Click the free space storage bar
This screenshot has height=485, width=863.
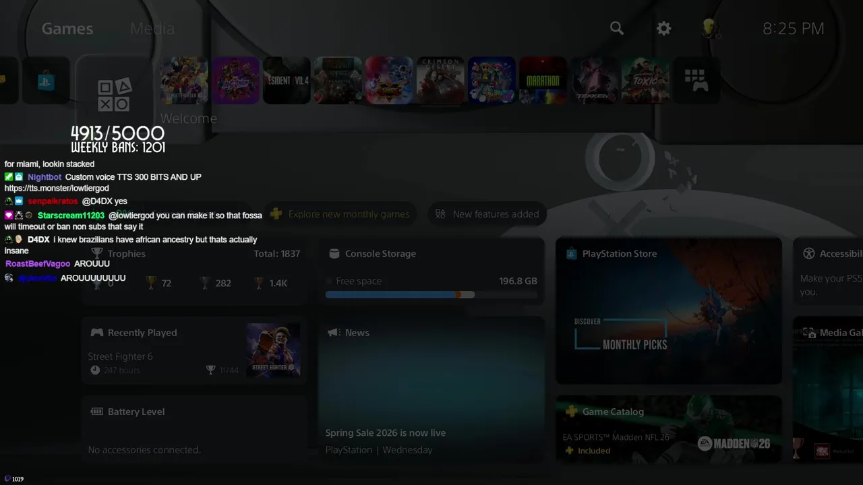(x=431, y=294)
